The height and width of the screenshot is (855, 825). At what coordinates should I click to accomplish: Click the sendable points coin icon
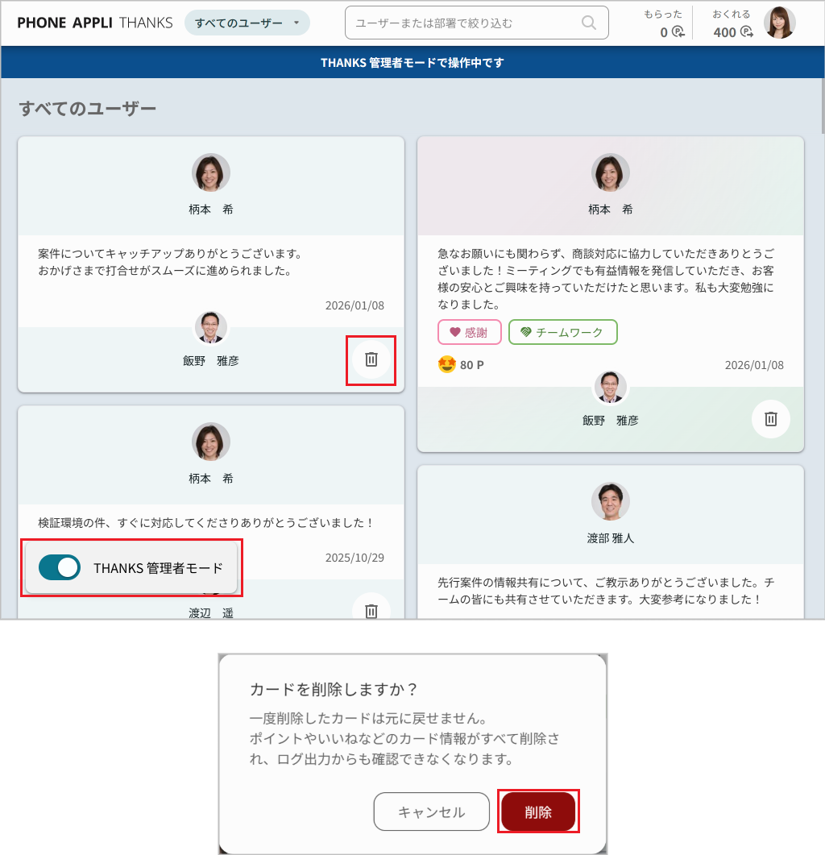[x=747, y=32]
